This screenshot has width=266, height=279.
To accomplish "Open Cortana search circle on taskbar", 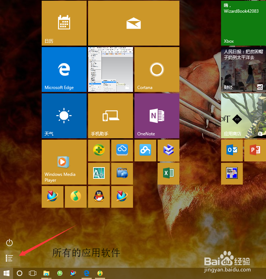I will 20,273.
